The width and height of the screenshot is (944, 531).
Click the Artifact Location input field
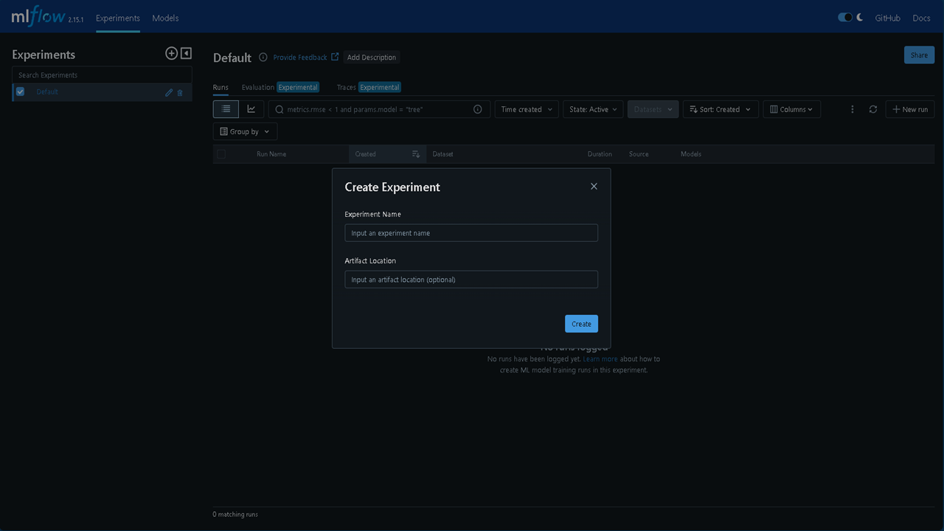pyautogui.click(x=471, y=280)
